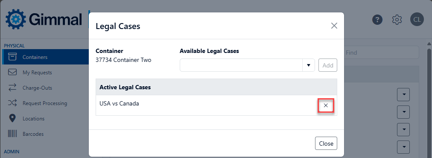Click the Locations pin icon

click(x=12, y=119)
